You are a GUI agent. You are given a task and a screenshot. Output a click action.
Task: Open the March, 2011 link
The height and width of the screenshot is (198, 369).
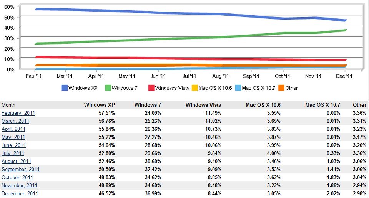tap(15, 121)
